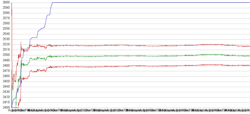250x114 pixels.
Task: Click the last month label on the x-axis
Action: [x=247, y=111]
